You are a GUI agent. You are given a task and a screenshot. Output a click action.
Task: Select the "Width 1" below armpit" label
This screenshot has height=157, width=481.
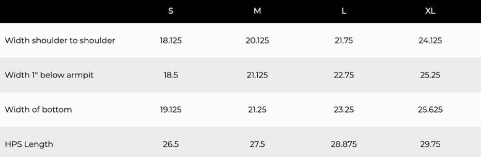pyautogui.click(x=49, y=75)
